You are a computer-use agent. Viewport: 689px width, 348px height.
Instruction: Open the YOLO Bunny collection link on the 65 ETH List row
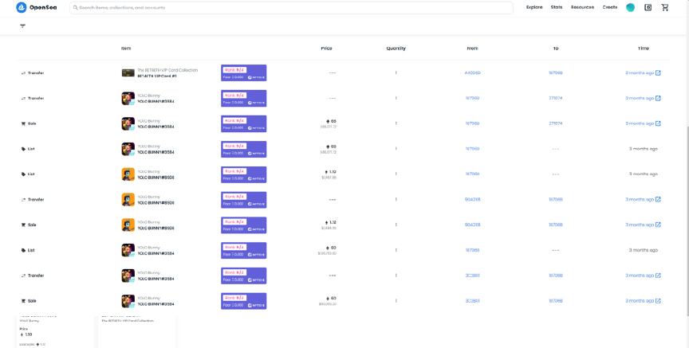pyautogui.click(x=149, y=147)
